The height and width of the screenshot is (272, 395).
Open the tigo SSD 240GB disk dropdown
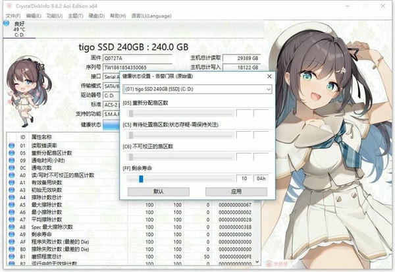(x=197, y=89)
